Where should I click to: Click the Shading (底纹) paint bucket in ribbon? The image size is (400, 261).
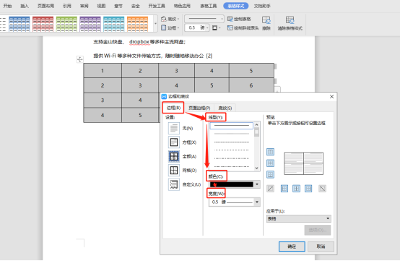(x=164, y=19)
